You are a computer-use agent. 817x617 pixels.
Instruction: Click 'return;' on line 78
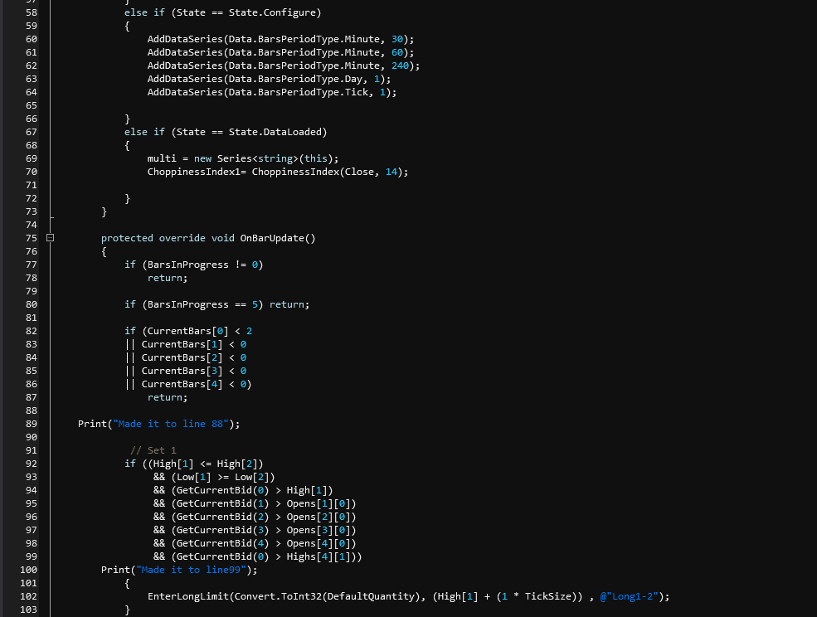168,278
